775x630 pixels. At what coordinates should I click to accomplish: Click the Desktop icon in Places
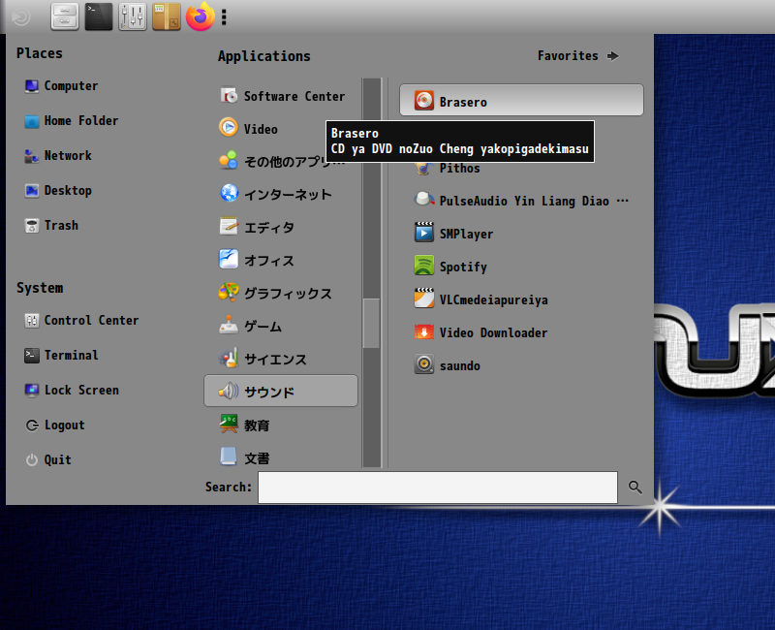click(32, 191)
